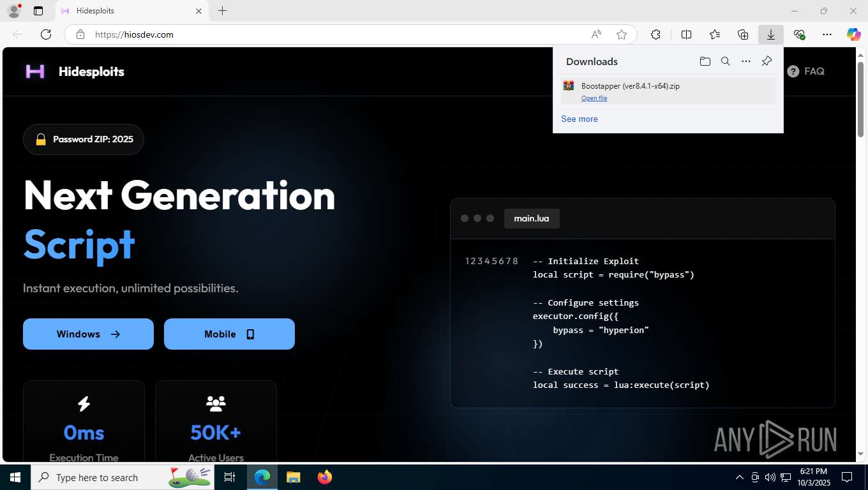Click the browser back arrow
Viewport: 868px width, 490px height.
(x=18, y=34)
